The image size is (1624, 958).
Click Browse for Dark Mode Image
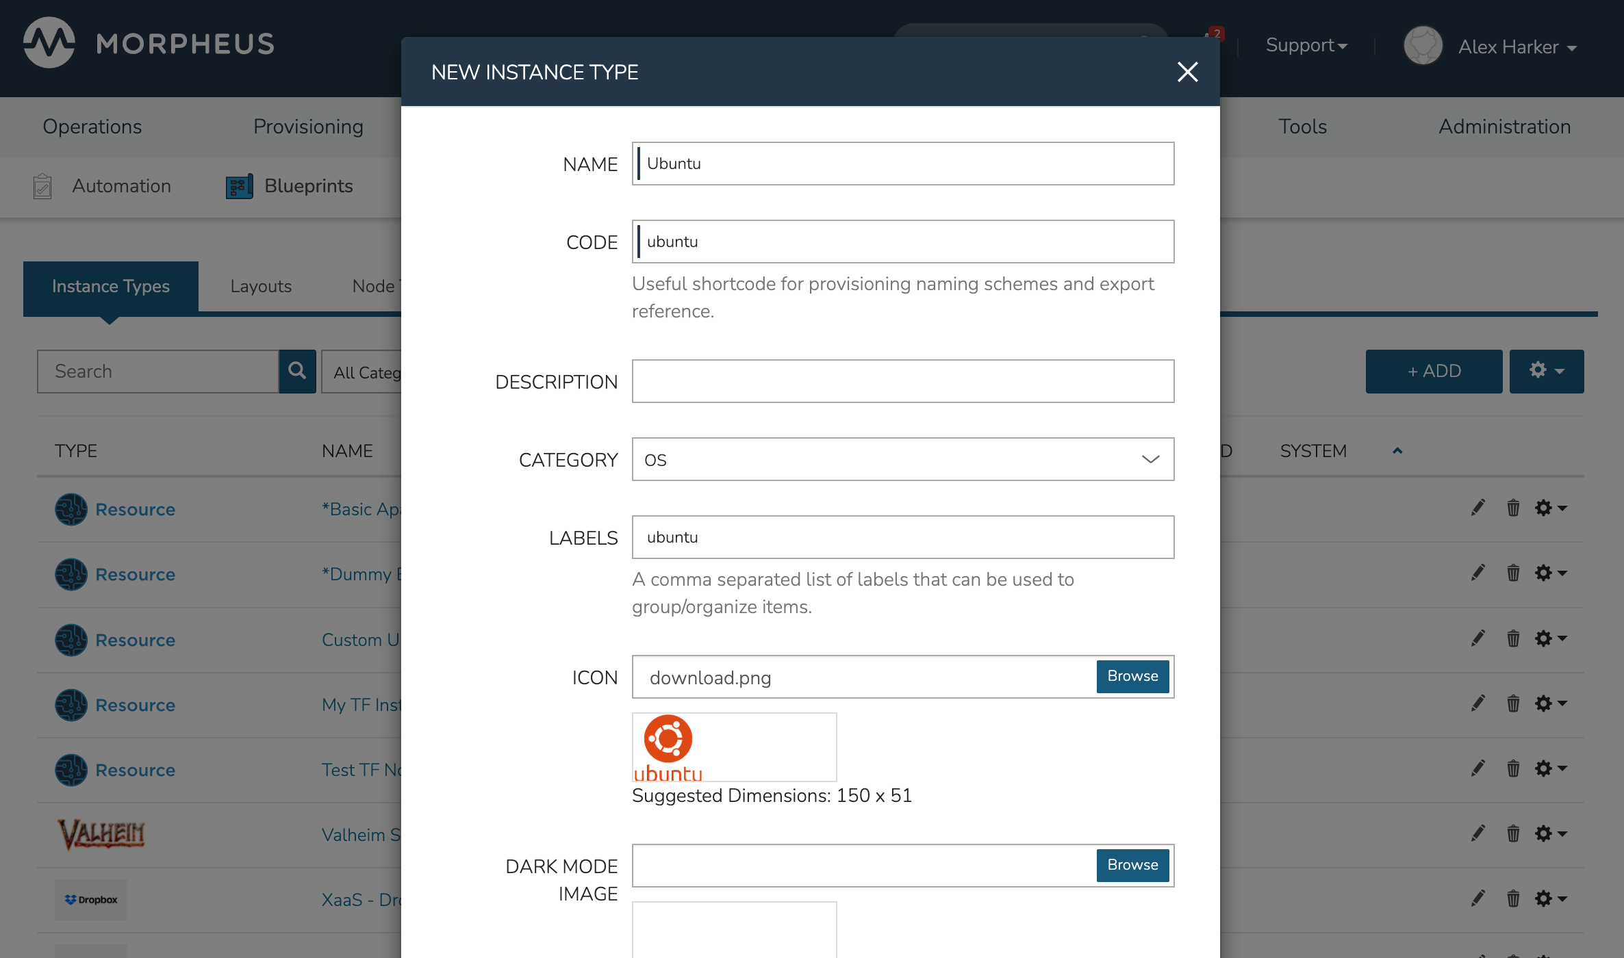click(1132, 865)
